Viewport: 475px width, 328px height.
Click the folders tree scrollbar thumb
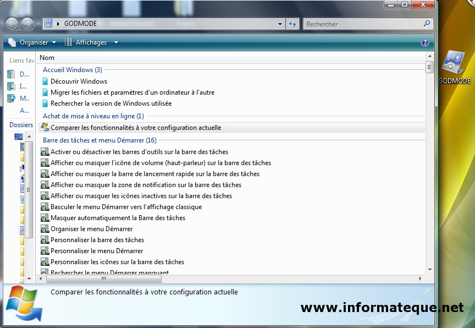(29, 190)
